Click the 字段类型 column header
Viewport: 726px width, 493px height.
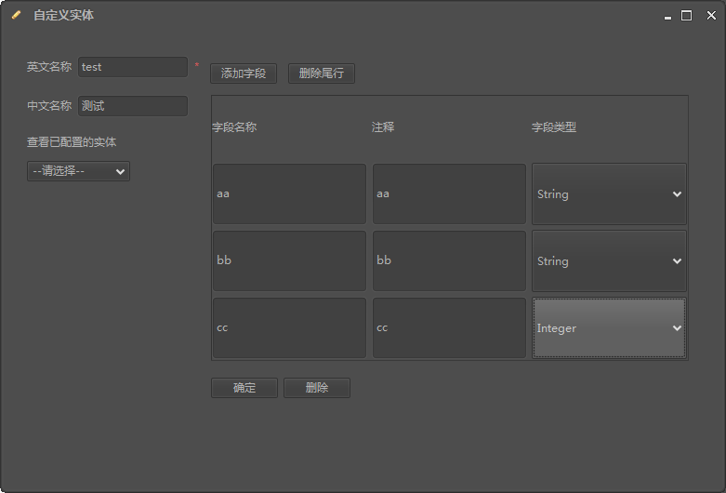click(554, 127)
